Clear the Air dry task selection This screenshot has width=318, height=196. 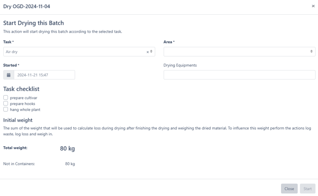(x=148, y=52)
